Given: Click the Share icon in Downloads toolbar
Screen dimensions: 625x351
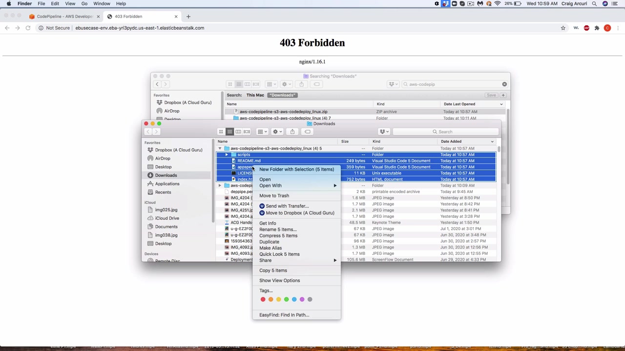Looking at the screenshot, I should pyautogui.click(x=292, y=132).
